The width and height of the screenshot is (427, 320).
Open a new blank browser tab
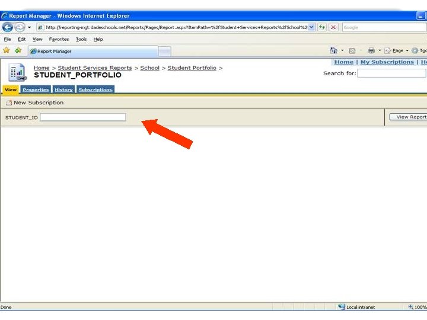164,52
